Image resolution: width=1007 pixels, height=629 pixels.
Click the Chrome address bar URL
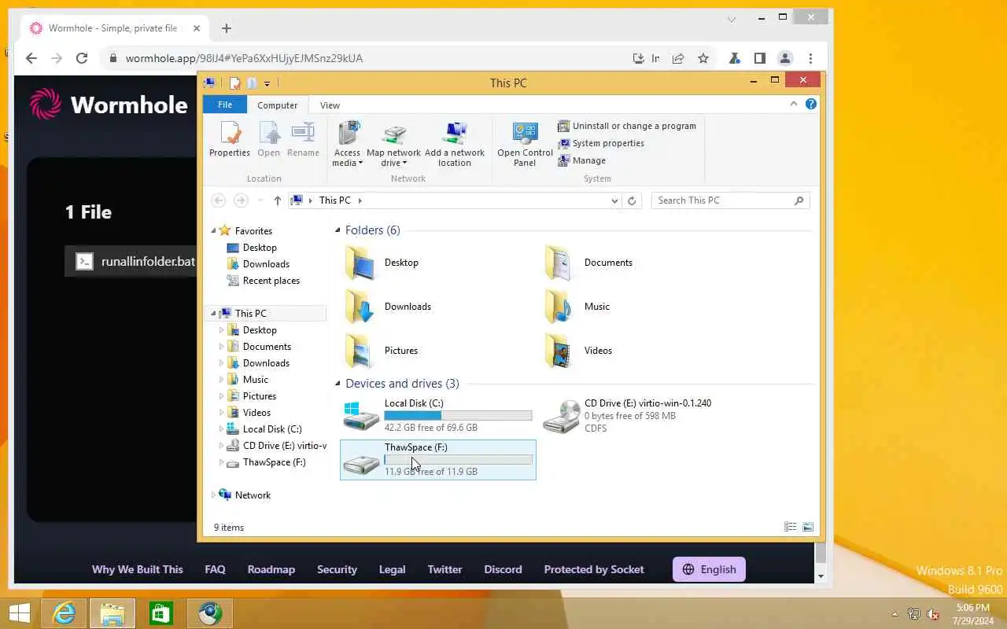pyautogui.click(x=244, y=58)
